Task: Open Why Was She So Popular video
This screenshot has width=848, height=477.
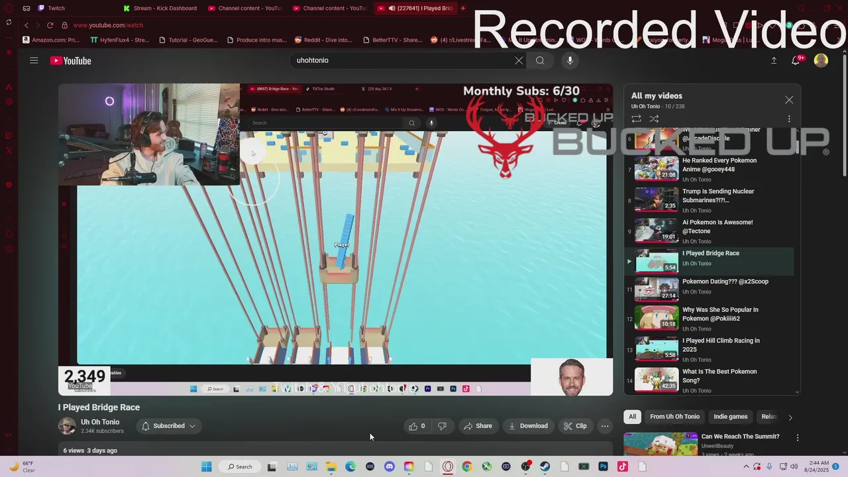Action: click(x=709, y=318)
